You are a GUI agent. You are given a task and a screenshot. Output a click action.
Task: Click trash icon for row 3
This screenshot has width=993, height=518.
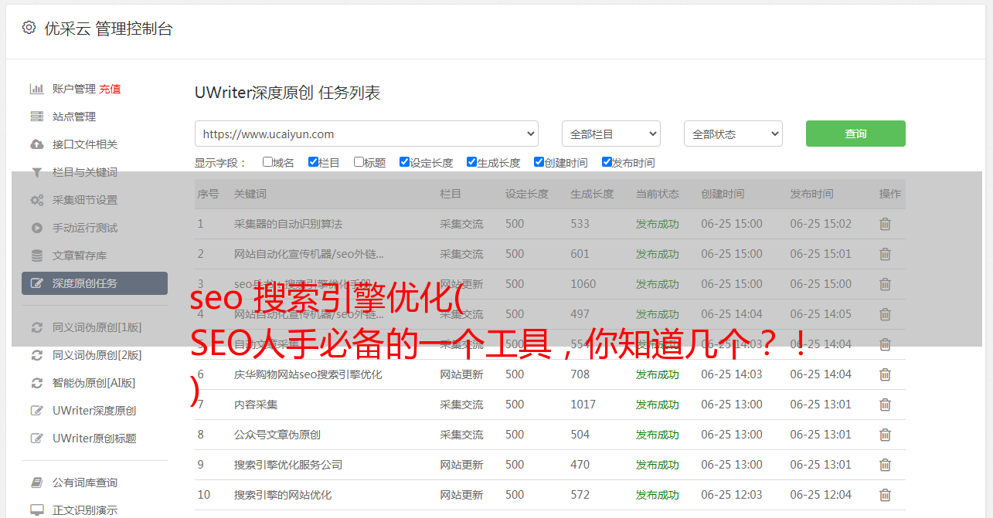pyautogui.click(x=886, y=284)
